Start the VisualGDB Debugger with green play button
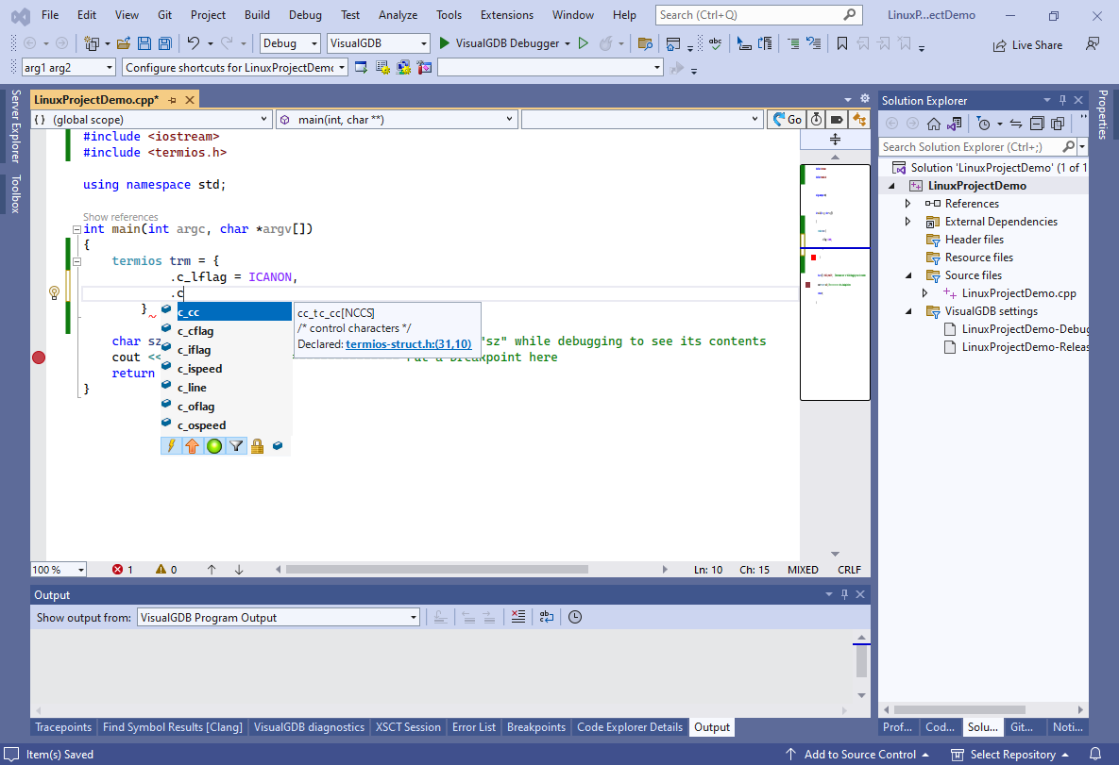Image resolution: width=1119 pixels, height=765 pixels. click(446, 43)
